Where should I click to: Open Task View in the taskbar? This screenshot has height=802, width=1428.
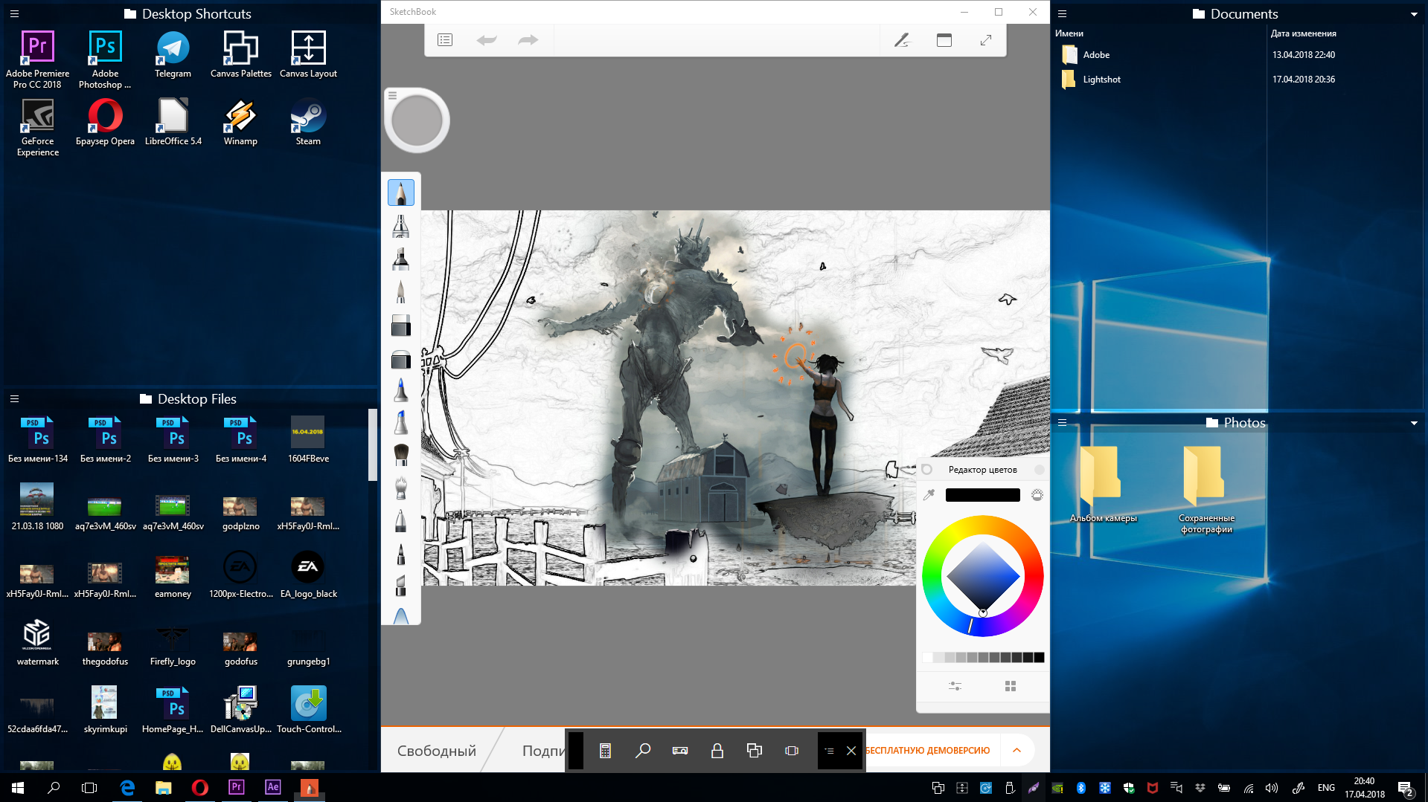click(x=89, y=788)
